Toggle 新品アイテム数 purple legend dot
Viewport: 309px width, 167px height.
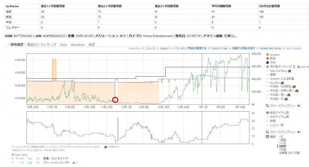pos(268,113)
